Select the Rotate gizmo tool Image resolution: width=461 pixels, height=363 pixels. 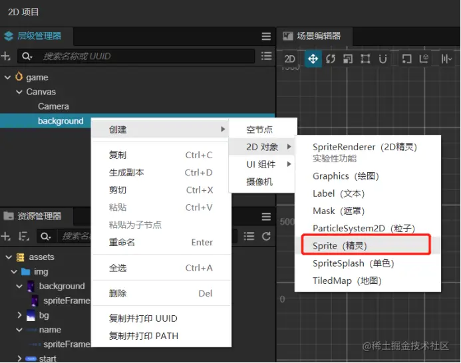331,59
